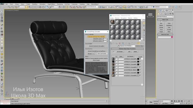This screenshot has height=108, width=193.
Task: Toggle On/Off checkbox for sub-material 6
Action: click(140, 73)
